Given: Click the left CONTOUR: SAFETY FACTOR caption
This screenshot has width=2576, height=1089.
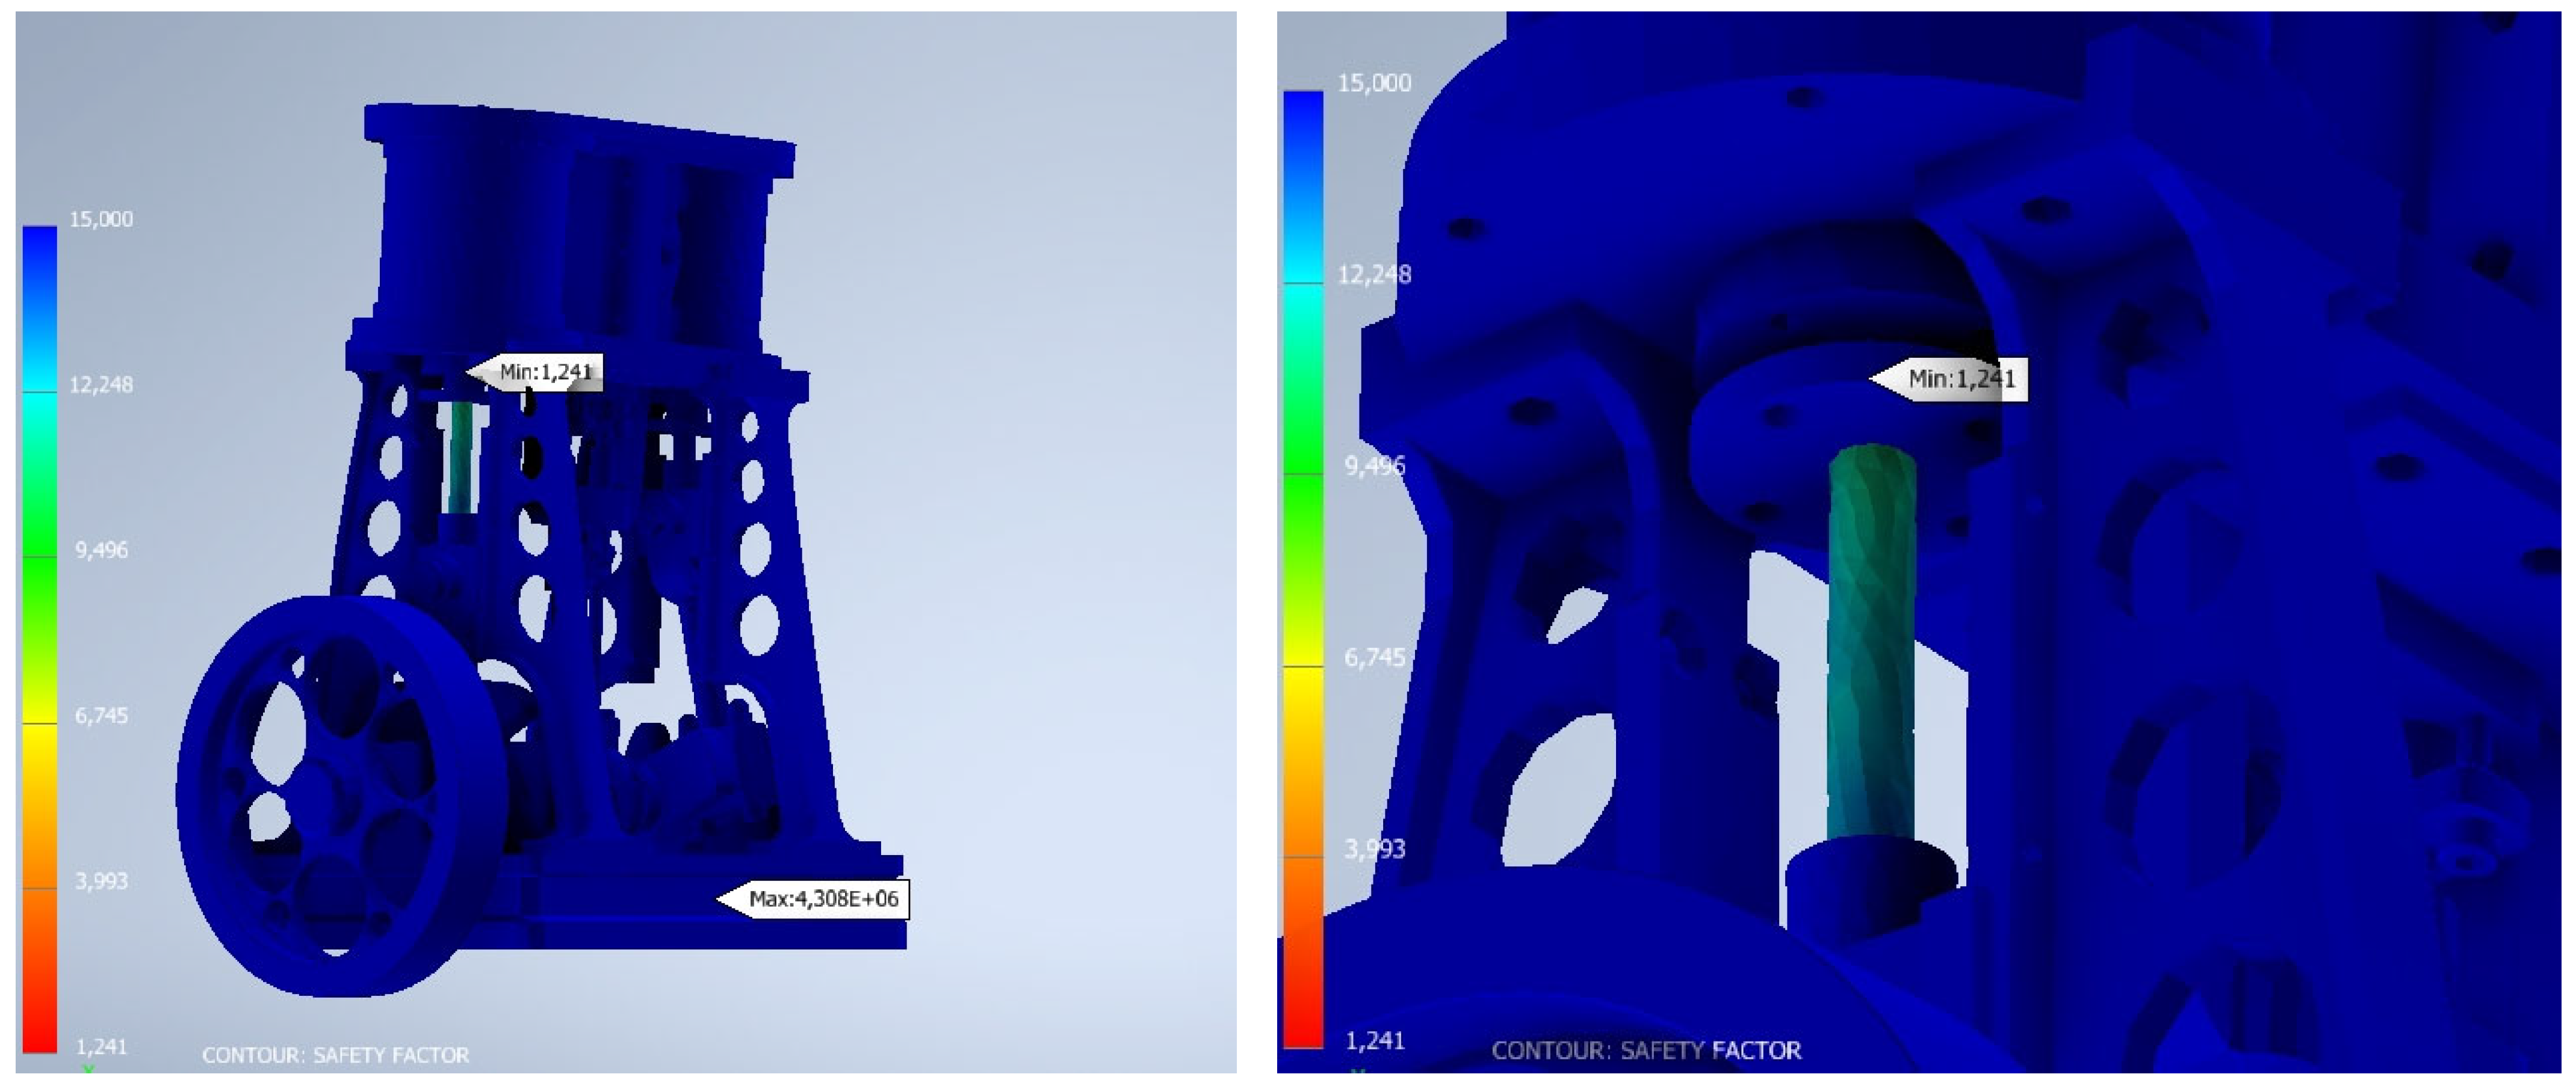Looking at the screenshot, I should pos(335,1055).
